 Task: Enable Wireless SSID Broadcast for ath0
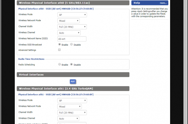60,44
